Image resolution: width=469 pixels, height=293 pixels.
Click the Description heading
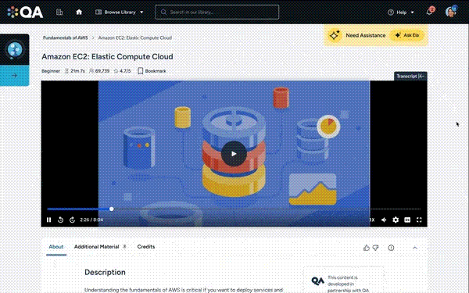coord(105,273)
